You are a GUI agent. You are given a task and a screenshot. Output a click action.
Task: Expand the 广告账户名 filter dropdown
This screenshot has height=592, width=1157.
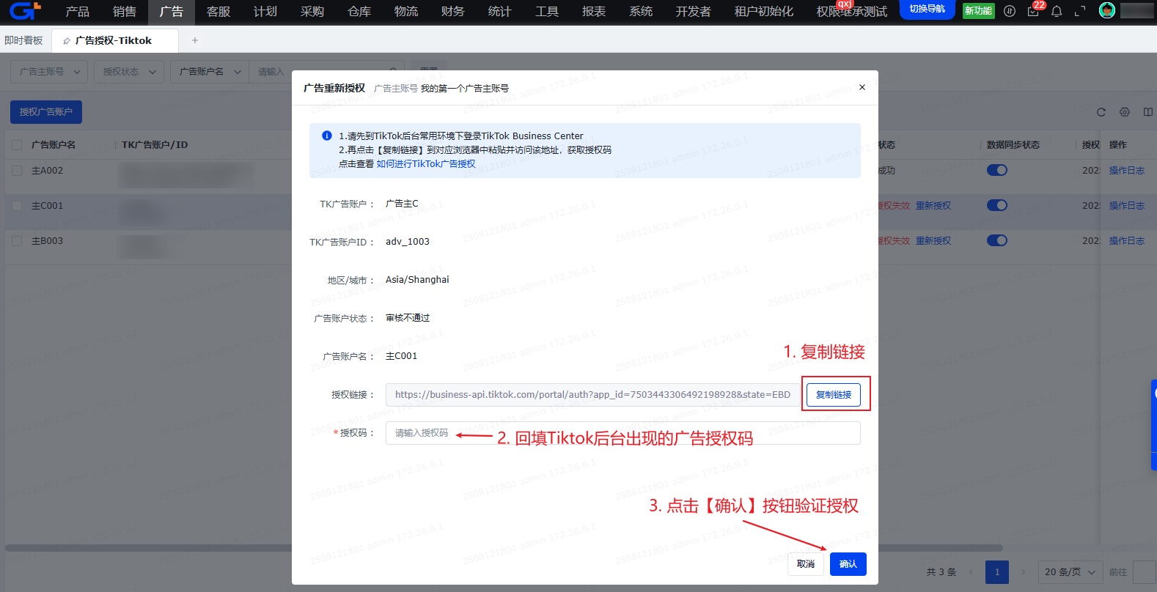coord(210,72)
